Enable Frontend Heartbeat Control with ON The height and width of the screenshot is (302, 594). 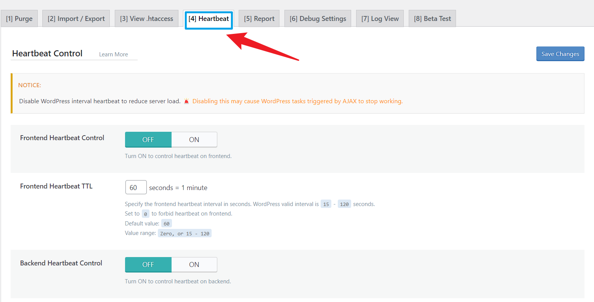[x=194, y=139]
